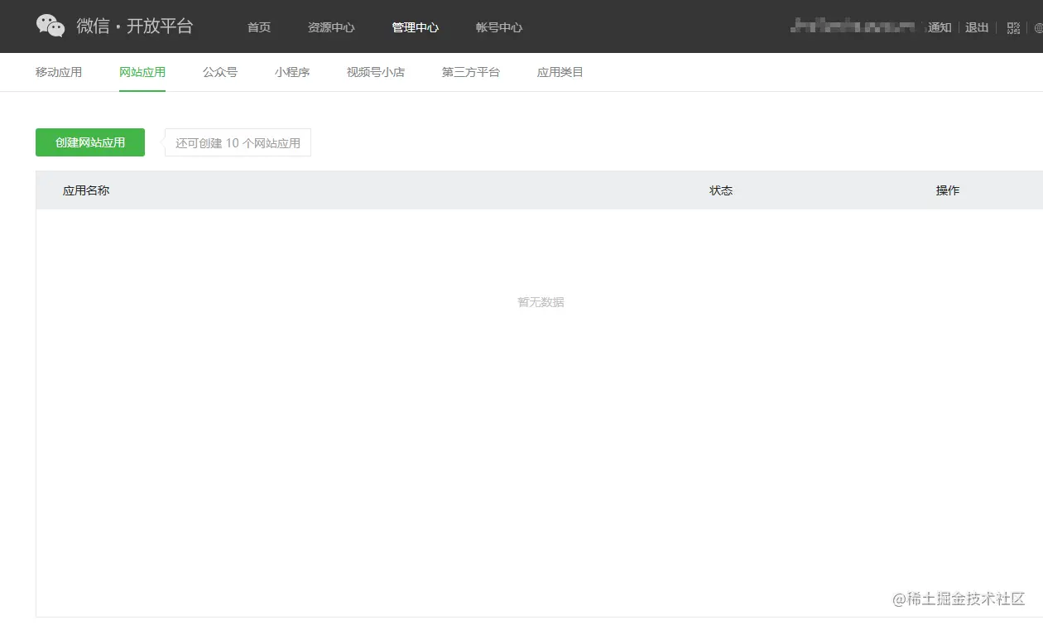Open the 小程序 tab

point(292,72)
